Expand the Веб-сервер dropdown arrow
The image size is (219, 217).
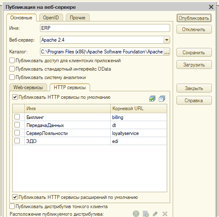(x=167, y=40)
